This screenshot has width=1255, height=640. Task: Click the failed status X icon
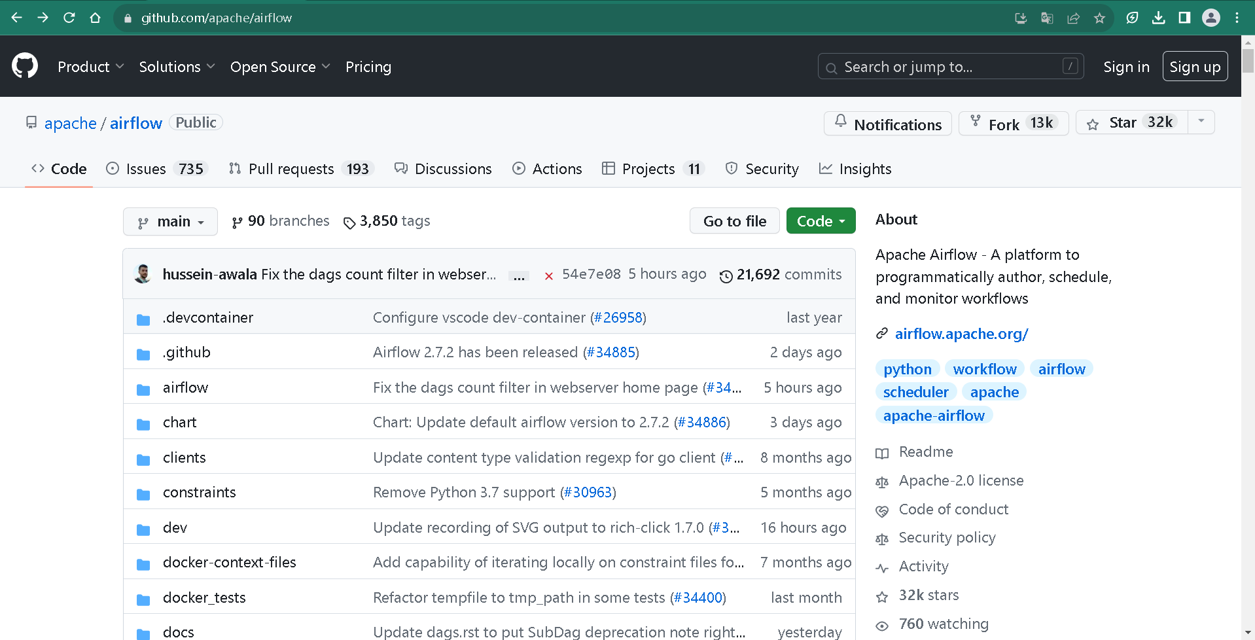click(x=548, y=276)
